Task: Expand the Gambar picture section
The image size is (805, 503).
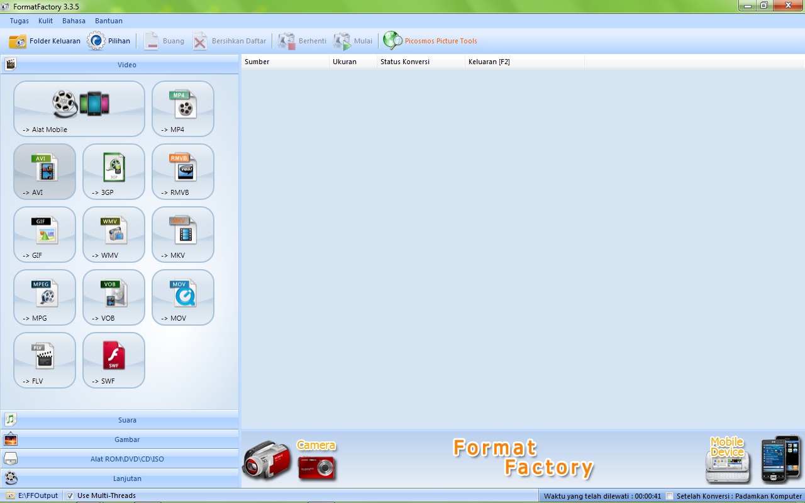Action: tap(119, 439)
